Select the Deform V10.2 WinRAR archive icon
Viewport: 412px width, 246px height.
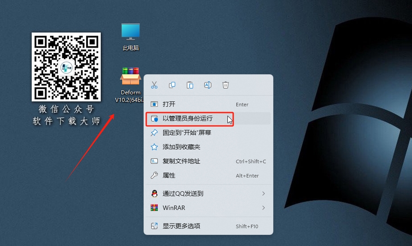click(x=130, y=85)
